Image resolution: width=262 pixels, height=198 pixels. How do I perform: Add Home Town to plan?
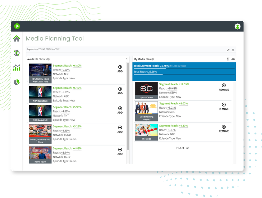[120, 151]
